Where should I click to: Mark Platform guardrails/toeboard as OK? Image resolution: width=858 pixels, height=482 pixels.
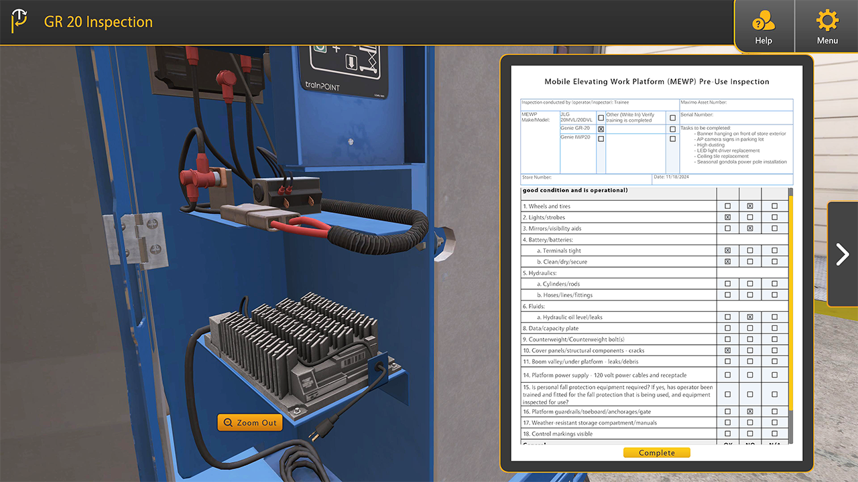pyautogui.click(x=728, y=412)
